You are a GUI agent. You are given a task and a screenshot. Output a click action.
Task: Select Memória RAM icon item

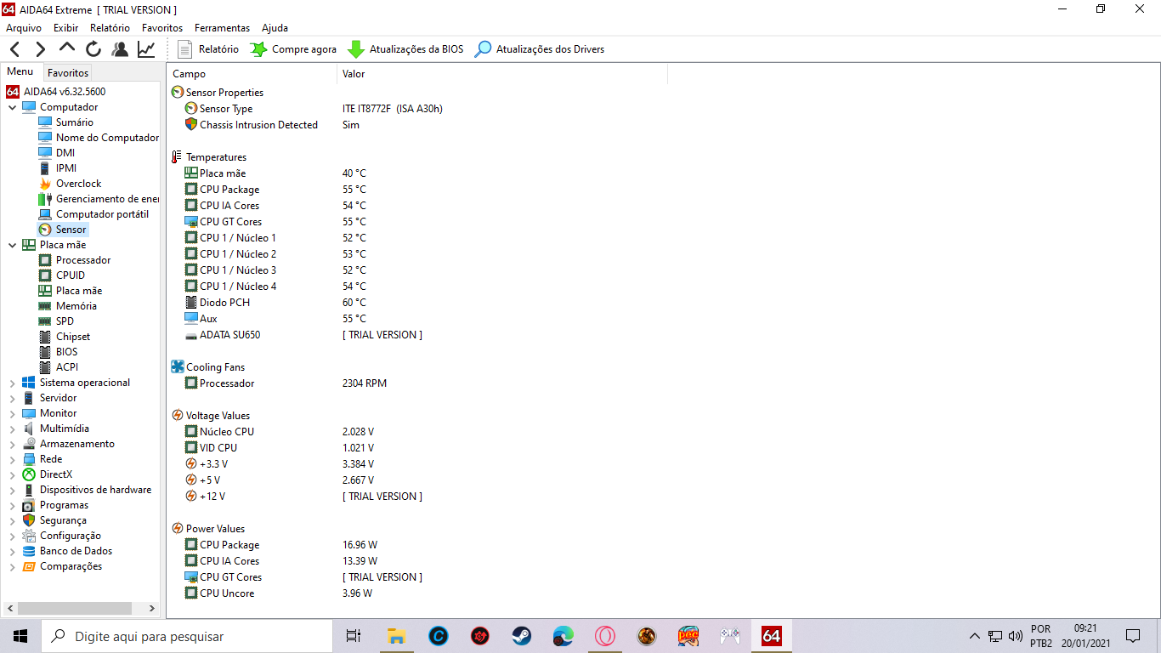coord(45,306)
